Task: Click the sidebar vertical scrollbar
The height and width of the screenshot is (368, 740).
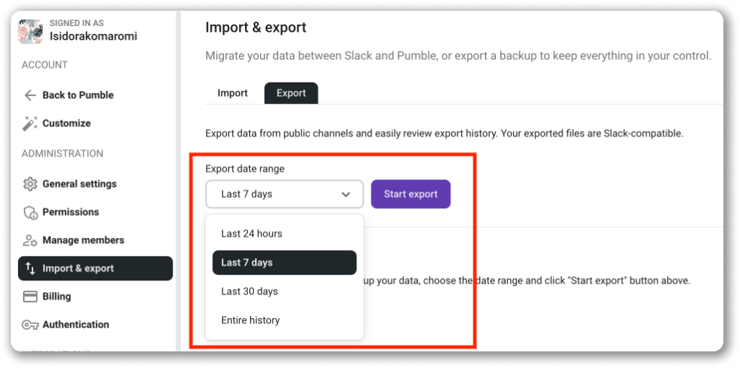Action: tap(178, 181)
